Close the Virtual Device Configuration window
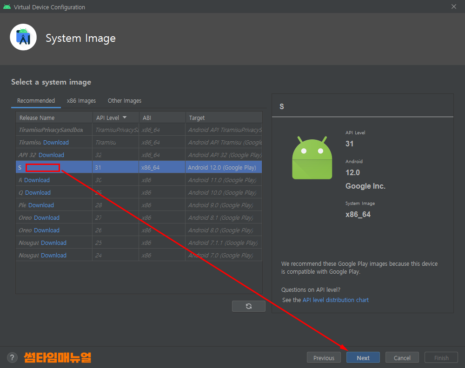 454,7
